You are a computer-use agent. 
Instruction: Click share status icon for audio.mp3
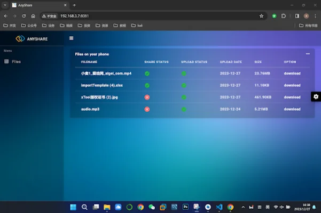pyautogui.click(x=147, y=109)
